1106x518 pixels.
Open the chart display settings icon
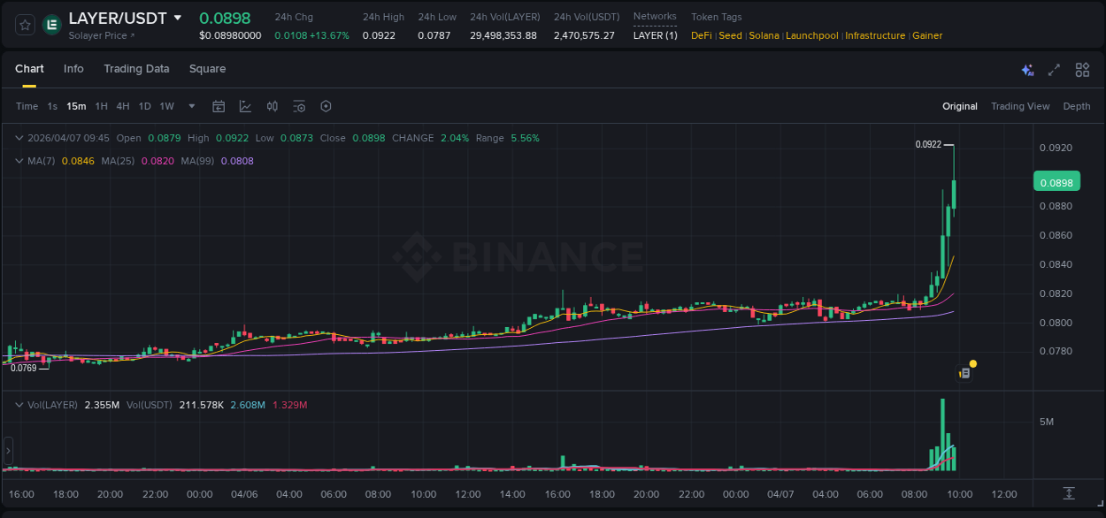(x=299, y=106)
